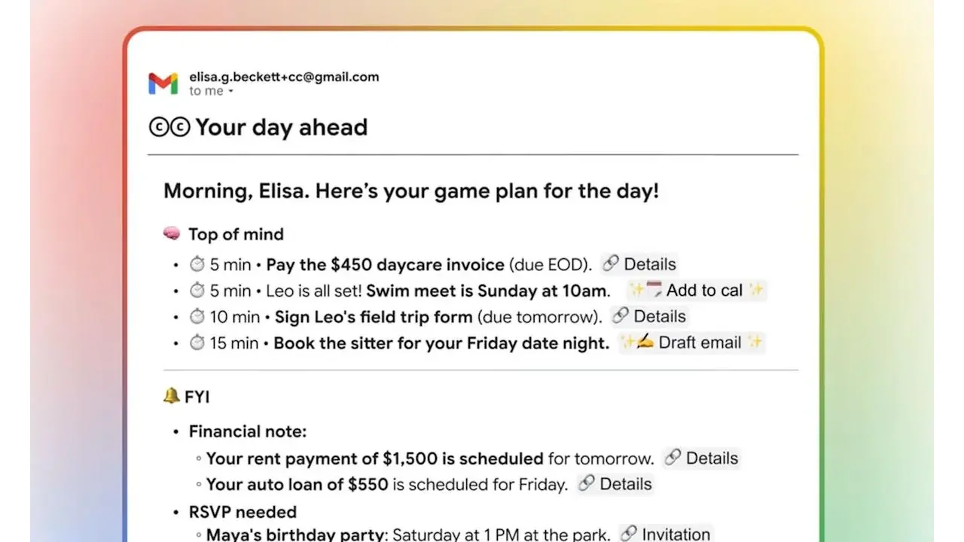The image size is (964, 542).
Task: Click the Gmail logo icon
Action: coord(163,83)
